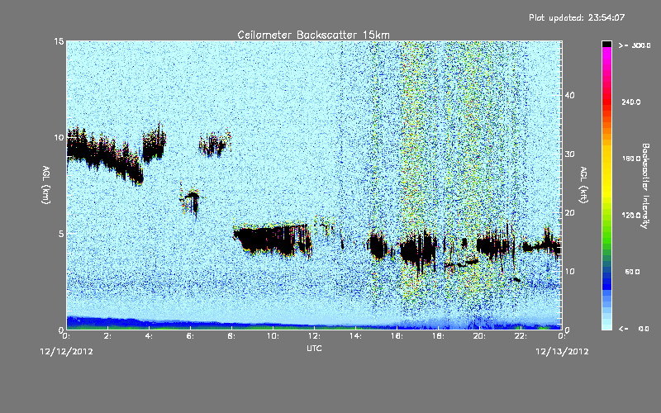Click the red band of the colorbar
The height and width of the screenshot is (413, 661).
point(606,101)
